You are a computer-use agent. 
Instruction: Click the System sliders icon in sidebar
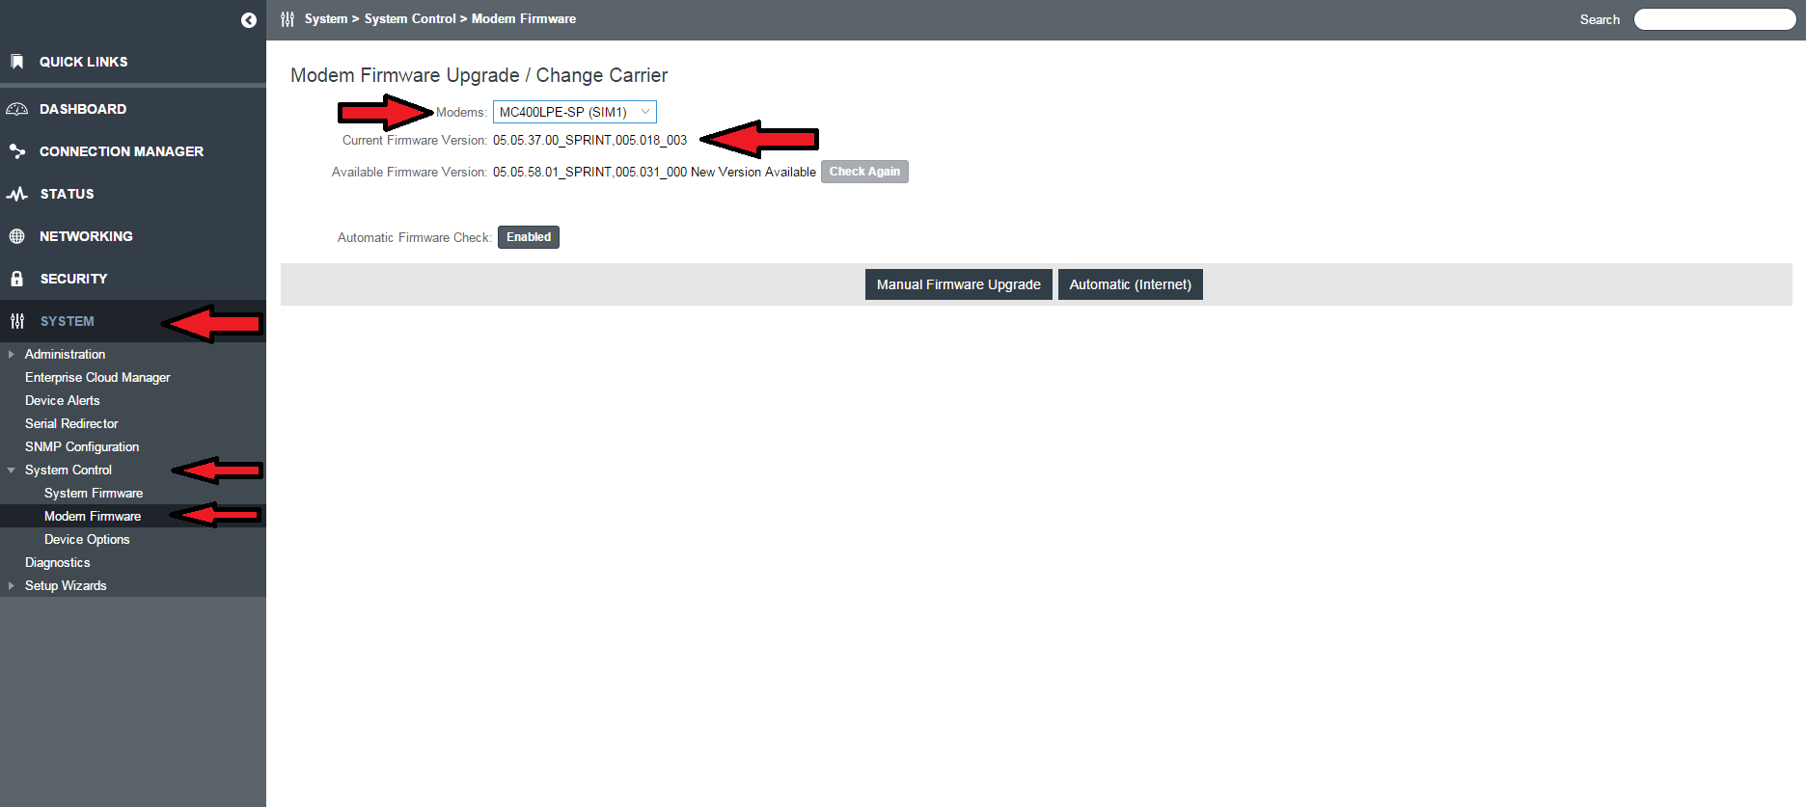(16, 321)
